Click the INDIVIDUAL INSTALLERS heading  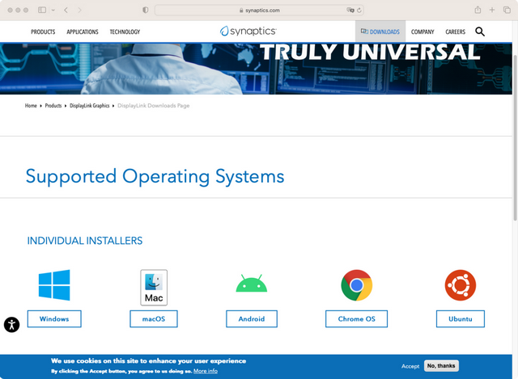(85, 241)
